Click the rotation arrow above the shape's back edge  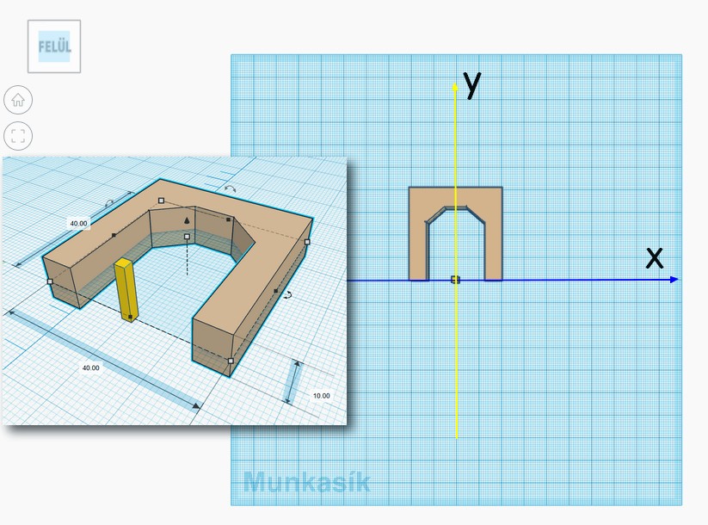230,188
